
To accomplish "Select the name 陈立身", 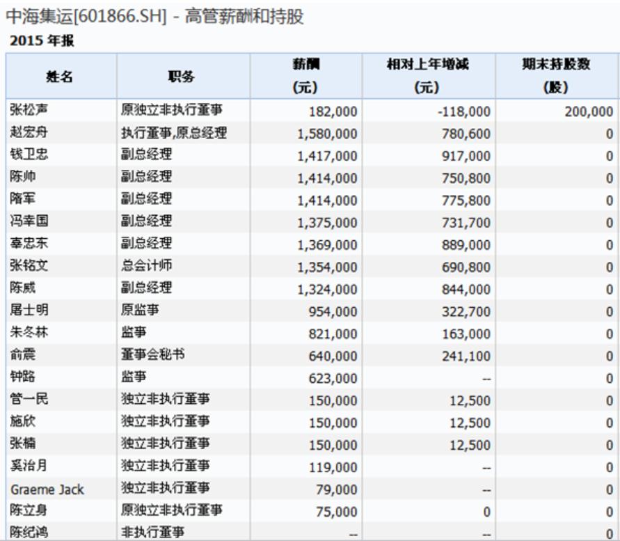I will [29, 510].
